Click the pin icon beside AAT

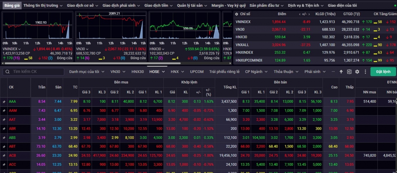(x=4, y=119)
